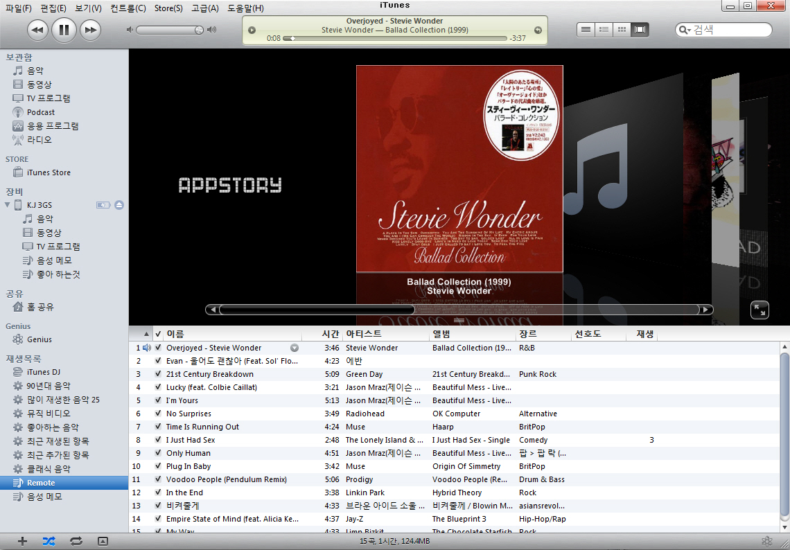Toggle repeat playback
The height and width of the screenshot is (550, 790).
(76, 542)
